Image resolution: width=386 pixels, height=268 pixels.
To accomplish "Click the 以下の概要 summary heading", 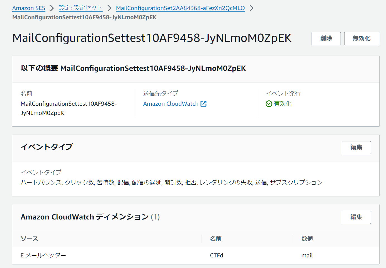I will pyautogui.click(x=133, y=68).
